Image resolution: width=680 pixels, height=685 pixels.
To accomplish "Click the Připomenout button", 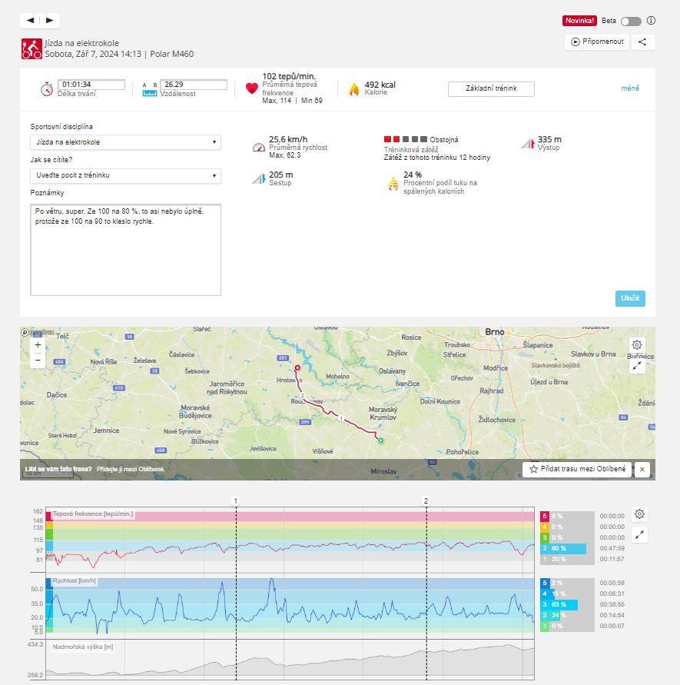I will [596, 42].
